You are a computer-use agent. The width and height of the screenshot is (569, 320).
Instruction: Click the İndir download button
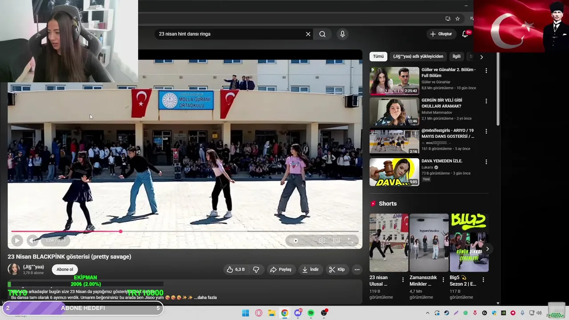[310, 269]
